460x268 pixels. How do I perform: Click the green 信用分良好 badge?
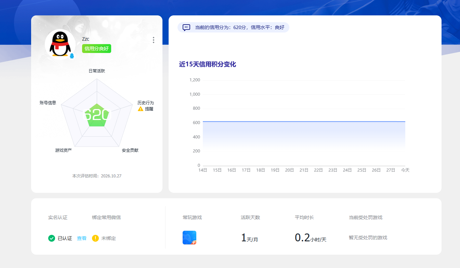96,49
